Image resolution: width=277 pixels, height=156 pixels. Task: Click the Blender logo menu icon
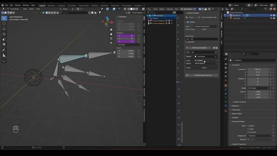point(3,5)
